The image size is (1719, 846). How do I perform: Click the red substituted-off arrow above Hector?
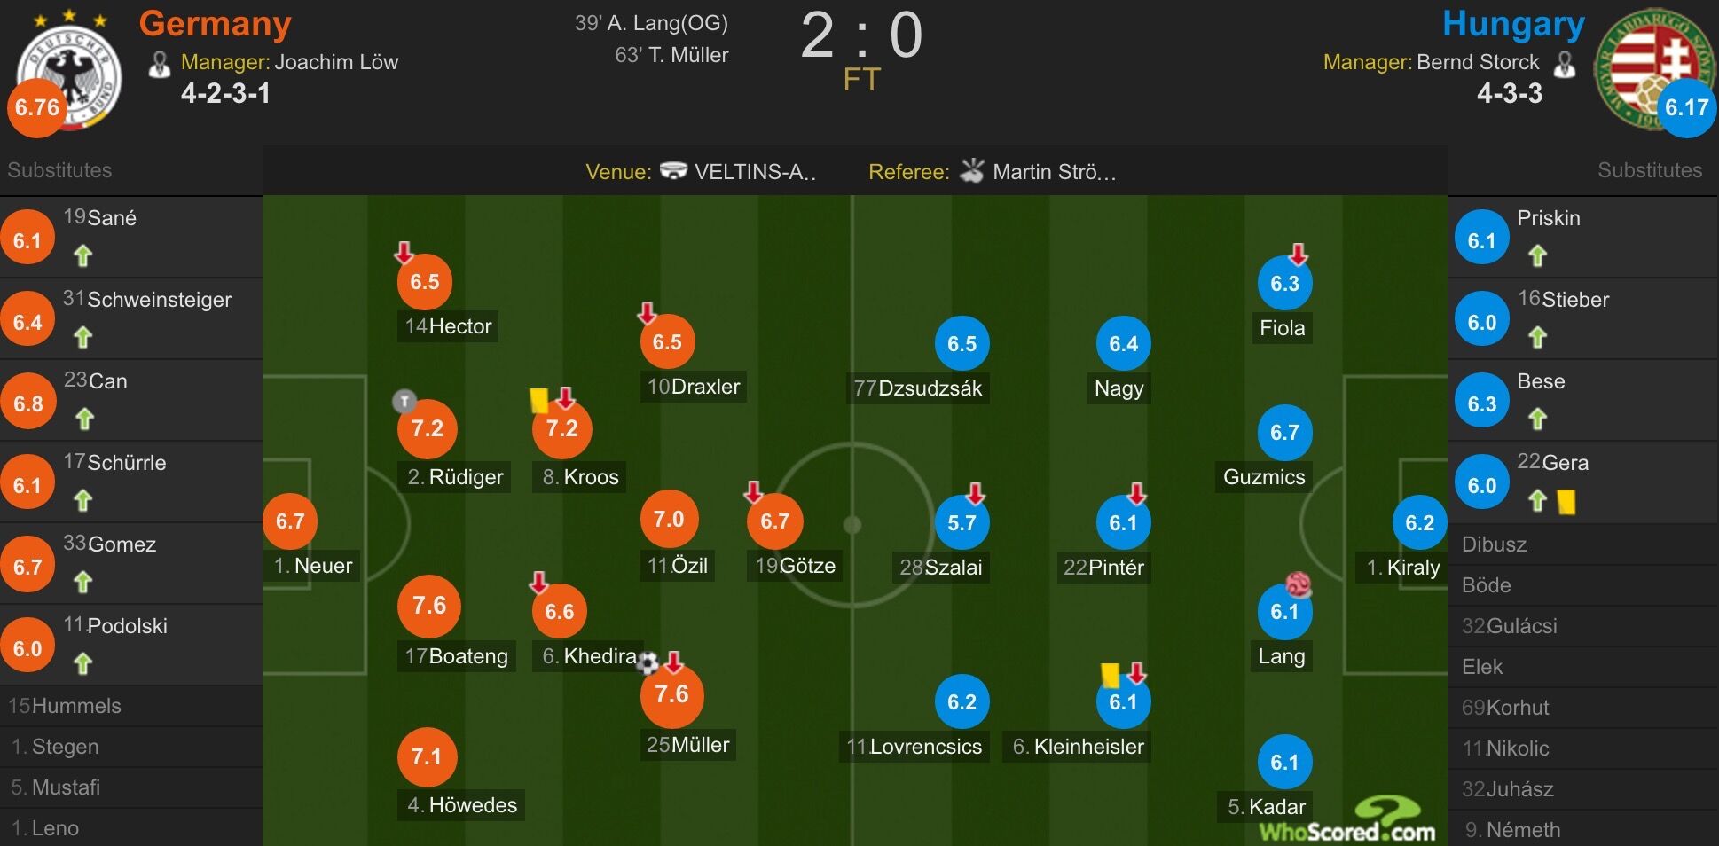(x=404, y=253)
